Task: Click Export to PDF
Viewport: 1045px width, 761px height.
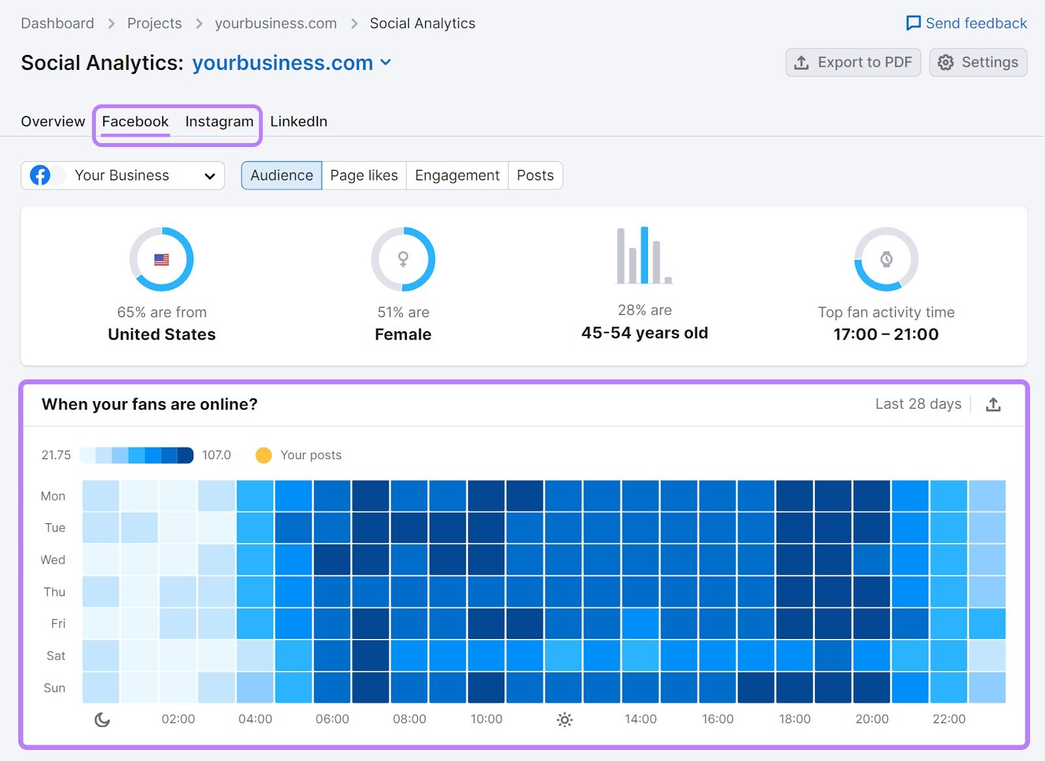Action: pyautogui.click(x=852, y=62)
